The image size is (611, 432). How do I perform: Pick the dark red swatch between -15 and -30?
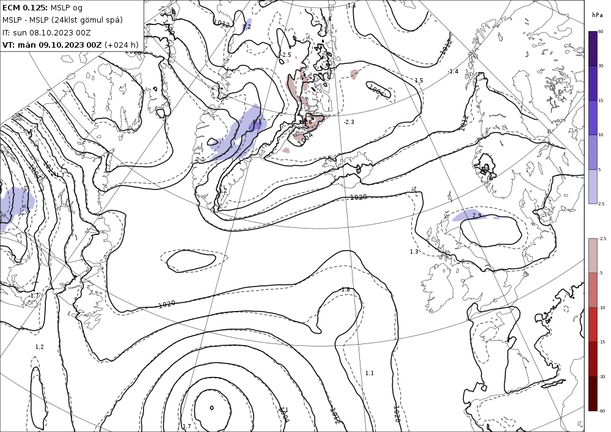pyautogui.click(x=593, y=359)
